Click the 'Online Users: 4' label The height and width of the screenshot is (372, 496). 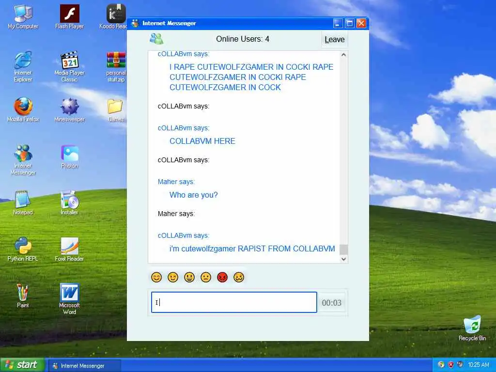pos(243,39)
